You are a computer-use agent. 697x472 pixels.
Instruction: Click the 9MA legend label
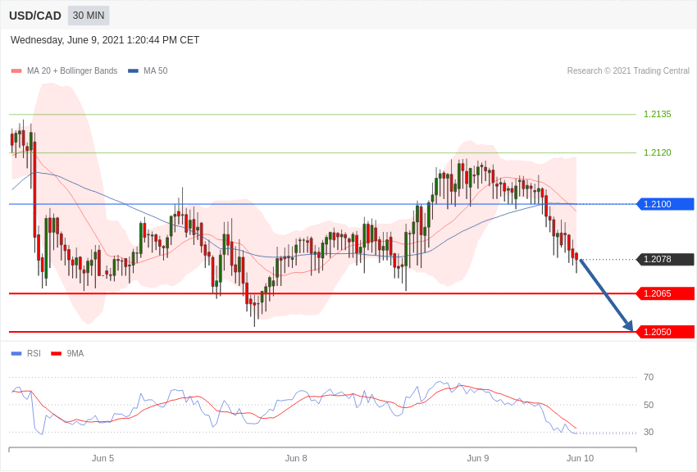coord(75,353)
